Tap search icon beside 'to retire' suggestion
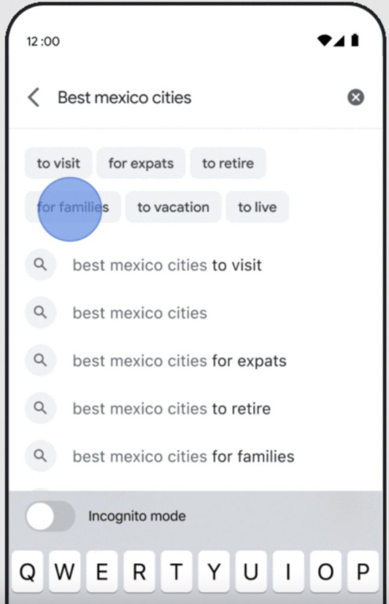The height and width of the screenshot is (604, 389). click(40, 408)
